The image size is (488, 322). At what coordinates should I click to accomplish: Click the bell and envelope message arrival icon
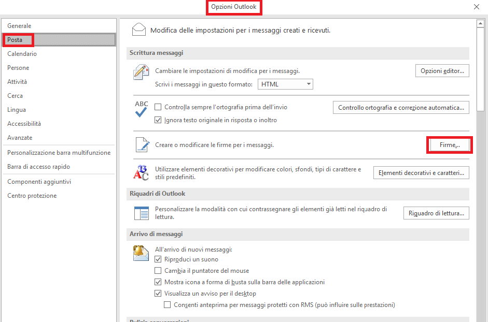pos(141,253)
